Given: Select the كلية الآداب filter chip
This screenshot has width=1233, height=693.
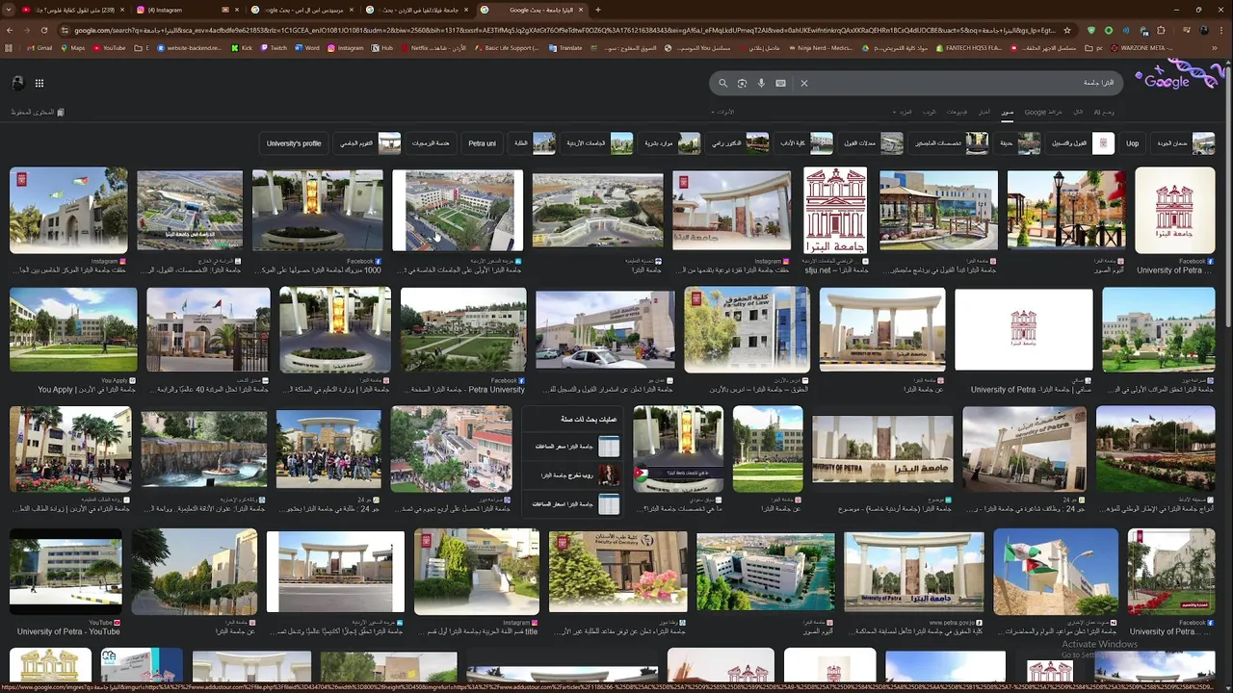Looking at the screenshot, I should coord(804,143).
